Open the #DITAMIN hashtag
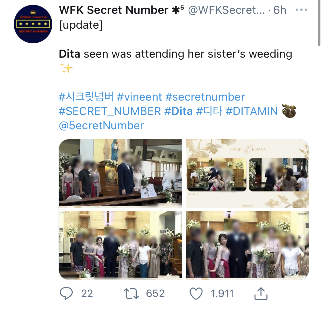The height and width of the screenshot is (309, 323). [x=252, y=111]
